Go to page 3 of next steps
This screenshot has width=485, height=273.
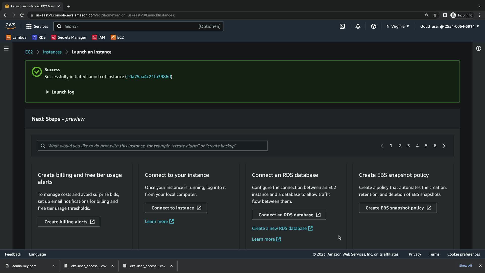(x=408, y=146)
